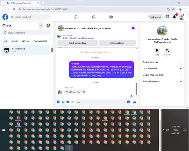Open the account avatar menu

click(x=181, y=17)
